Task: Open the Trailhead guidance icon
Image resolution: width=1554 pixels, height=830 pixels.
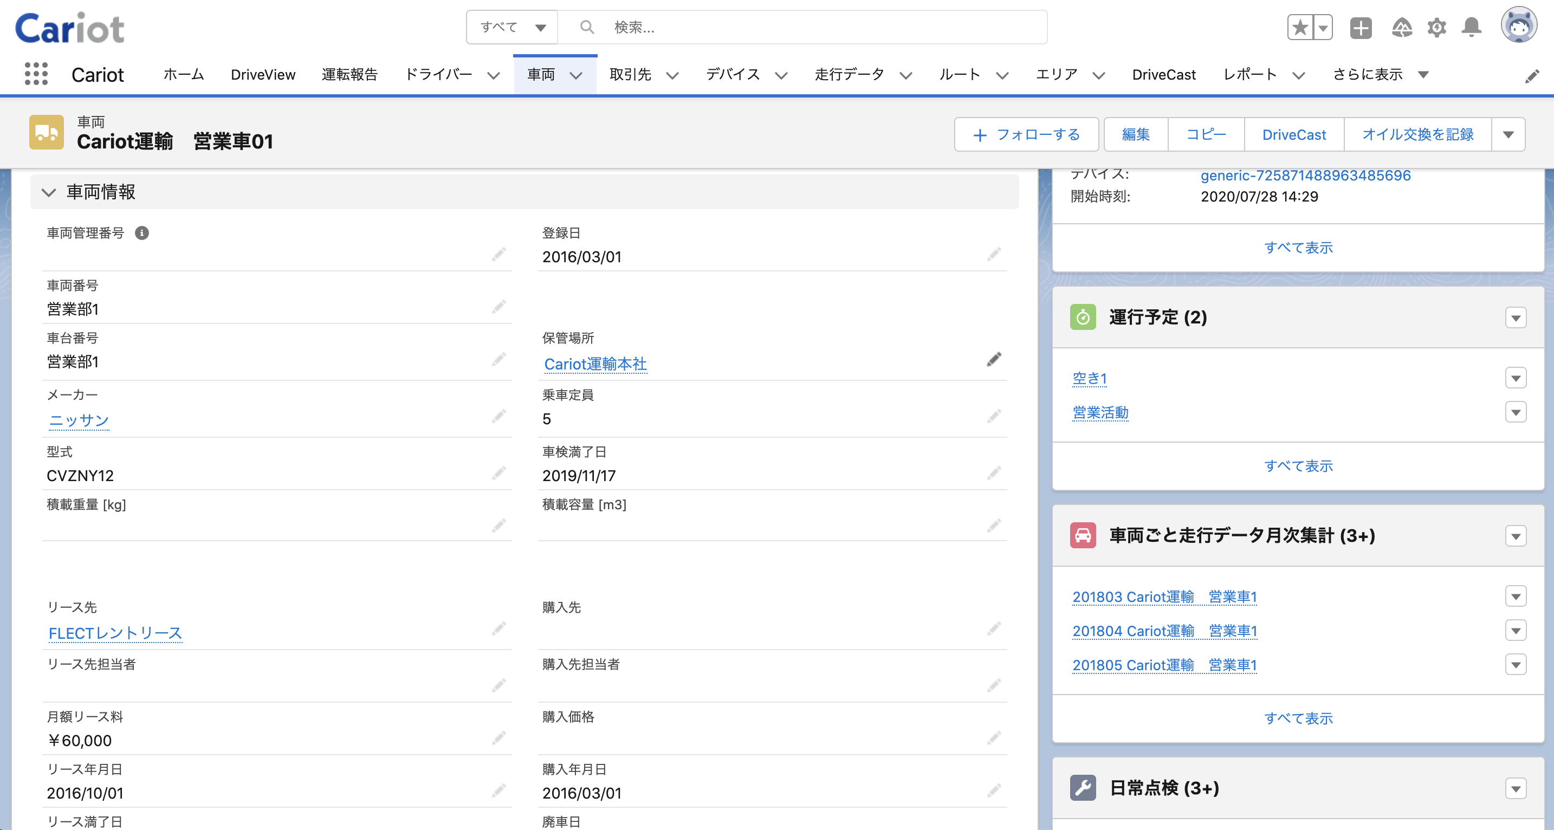Action: coord(1401,27)
